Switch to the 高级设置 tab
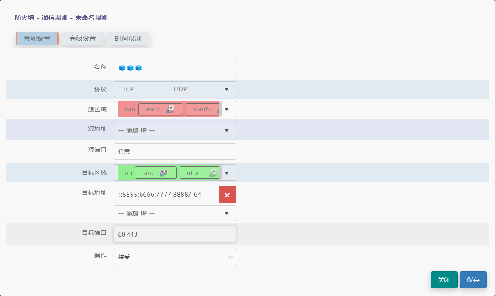This screenshot has width=495, height=296. [83, 39]
